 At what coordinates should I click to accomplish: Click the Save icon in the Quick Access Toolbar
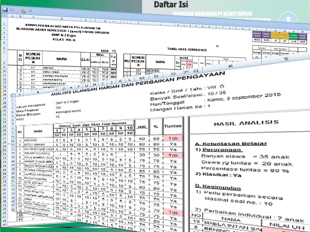click(x=5, y=10)
